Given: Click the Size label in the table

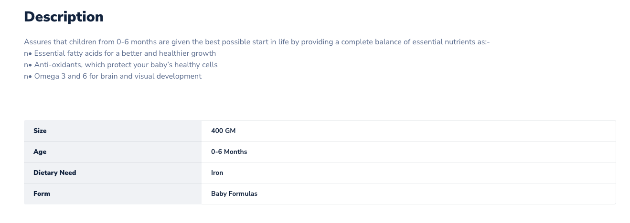Looking at the screenshot, I should coord(40,131).
